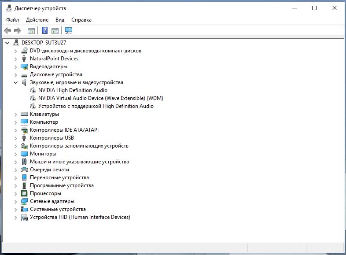Image resolution: width=346 pixels, height=255 pixels.
Task: Click the mouse devices icon
Action: pos(24,162)
